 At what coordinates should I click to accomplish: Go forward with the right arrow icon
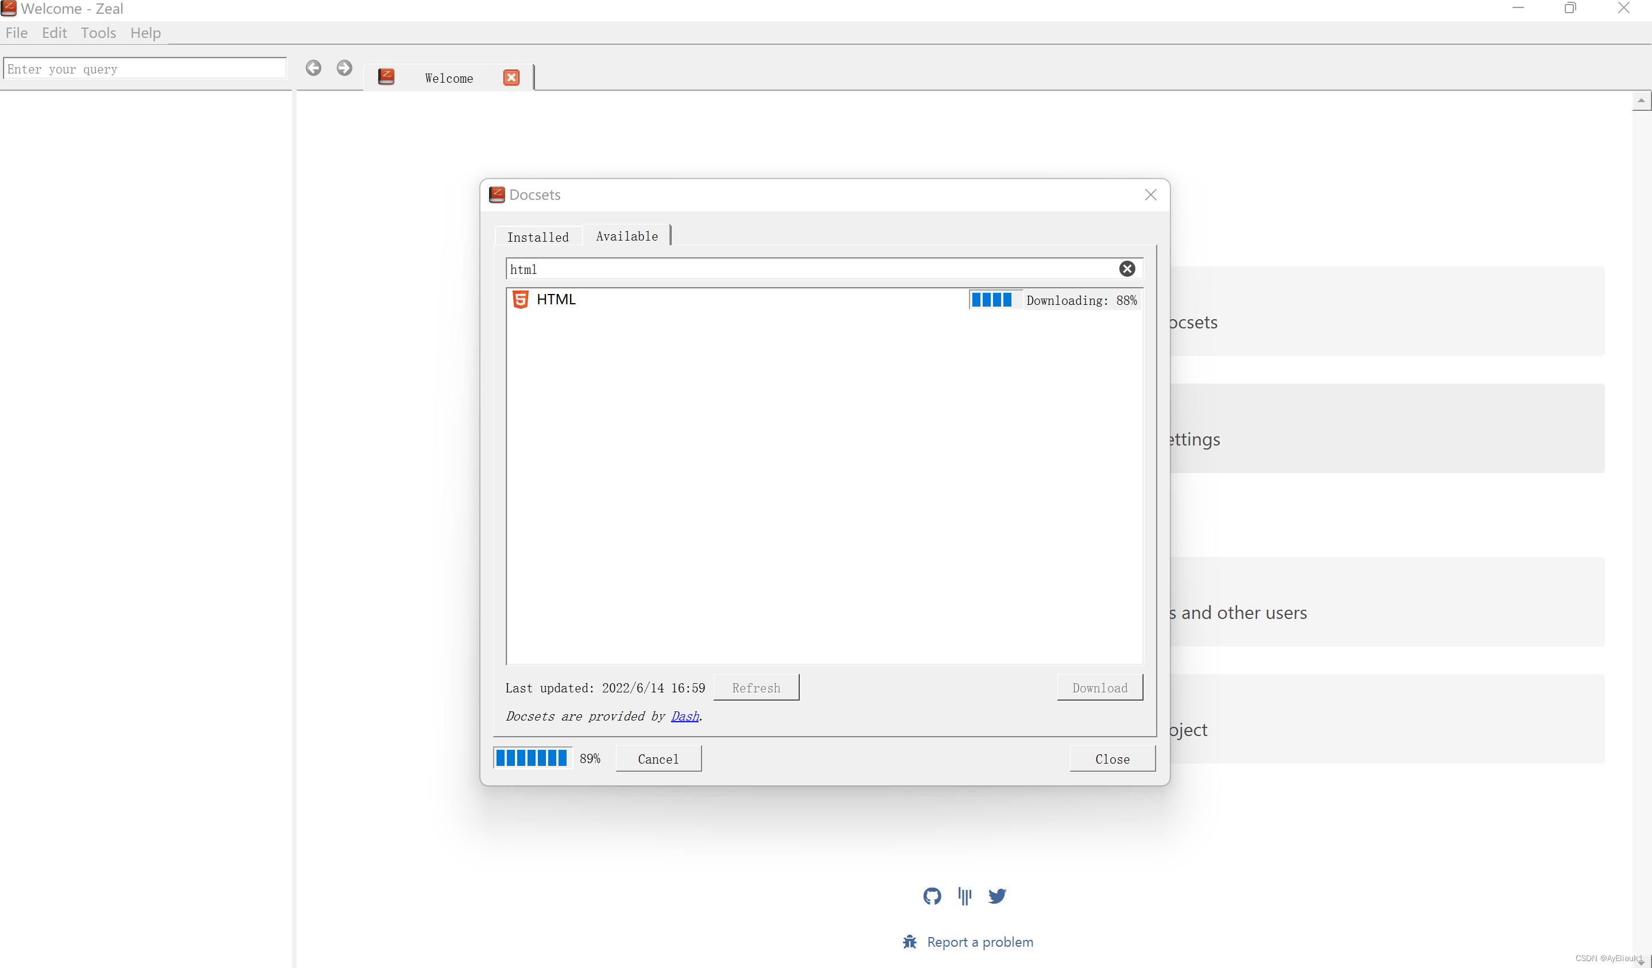(x=344, y=68)
